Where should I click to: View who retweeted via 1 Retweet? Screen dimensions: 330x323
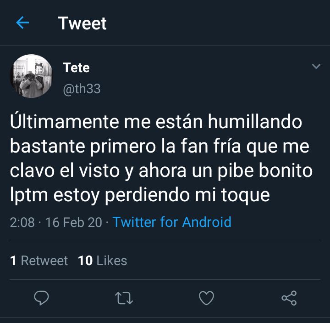39,261
